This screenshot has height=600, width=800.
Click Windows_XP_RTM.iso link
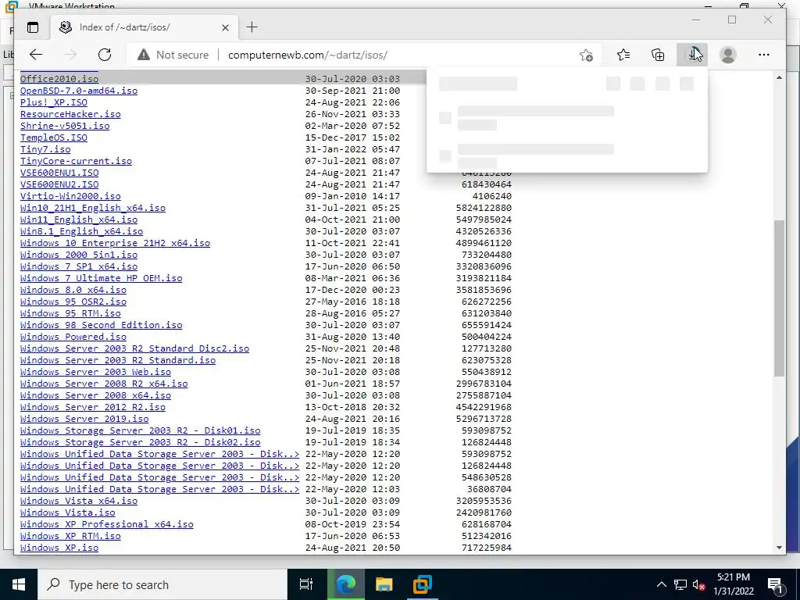(70, 536)
